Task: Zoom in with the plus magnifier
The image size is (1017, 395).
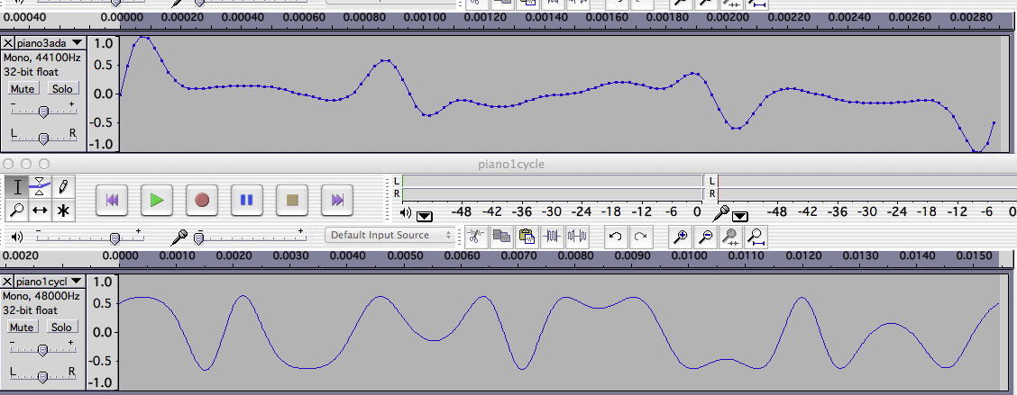Action: point(681,237)
